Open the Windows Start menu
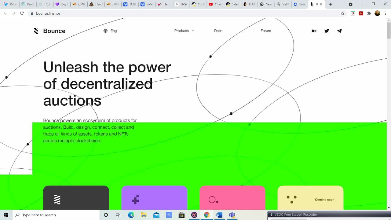The width and height of the screenshot is (391, 220). 6,215
